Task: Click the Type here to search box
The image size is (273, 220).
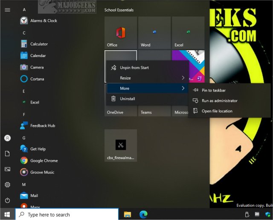Action: pos(67,214)
